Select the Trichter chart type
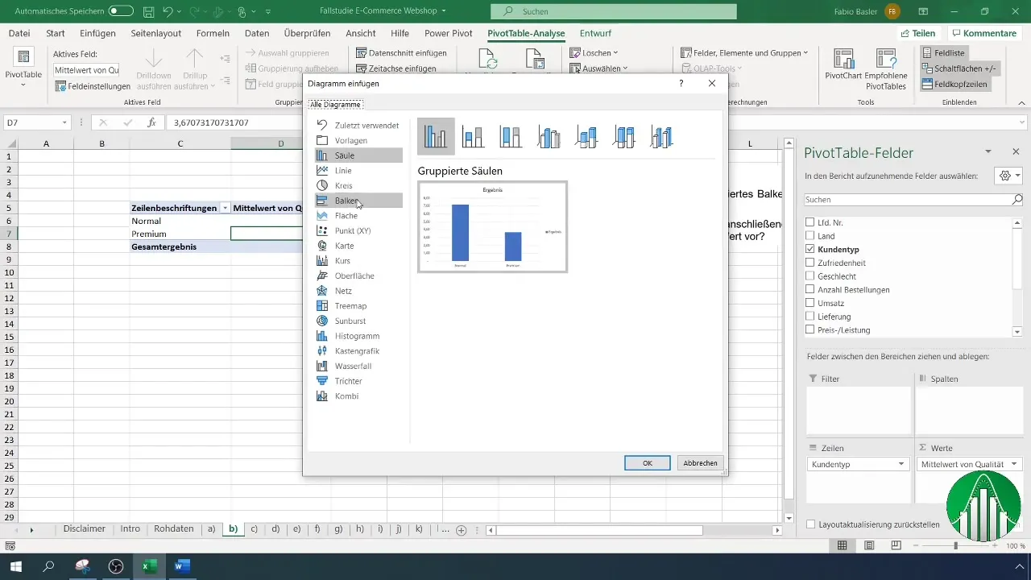 click(358, 381)
